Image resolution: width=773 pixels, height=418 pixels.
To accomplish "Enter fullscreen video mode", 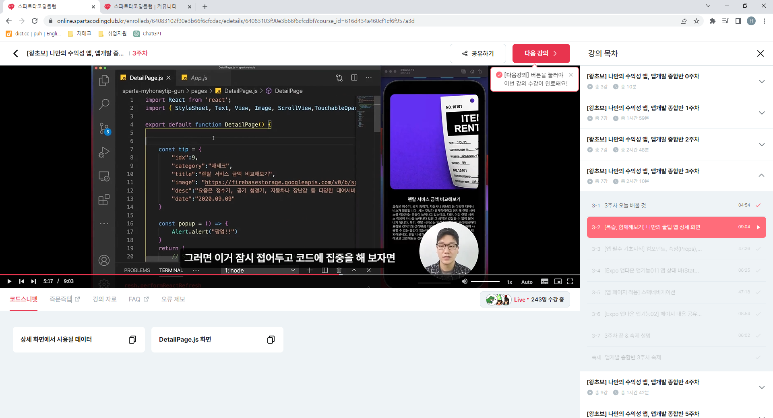I will [570, 281].
